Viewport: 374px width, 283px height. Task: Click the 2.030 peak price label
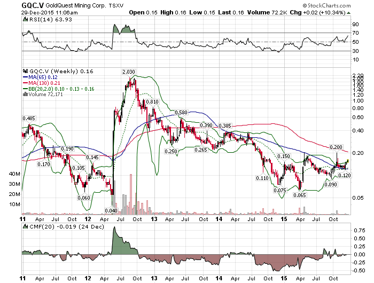pos(129,72)
